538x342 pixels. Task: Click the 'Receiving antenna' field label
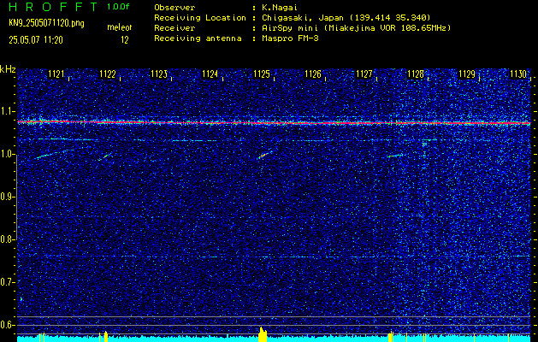coord(198,38)
